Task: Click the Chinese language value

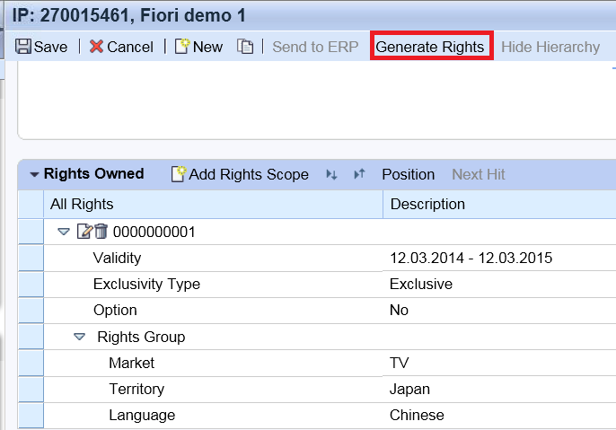Action: pyautogui.click(x=417, y=415)
